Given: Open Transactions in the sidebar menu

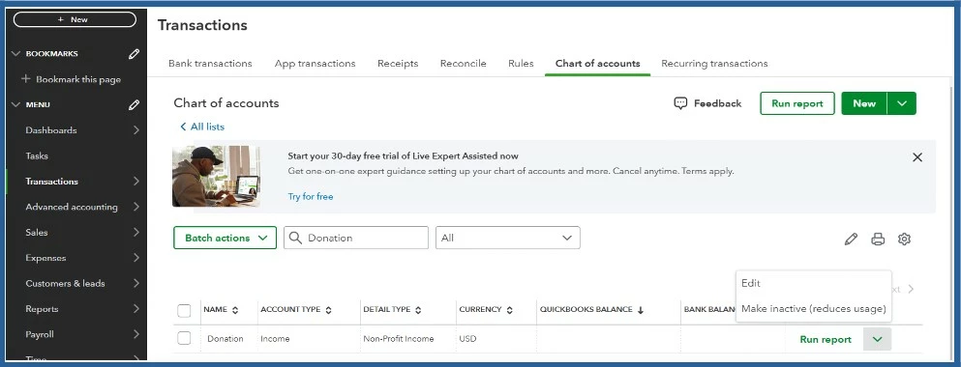Looking at the screenshot, I should pos(52,181).
